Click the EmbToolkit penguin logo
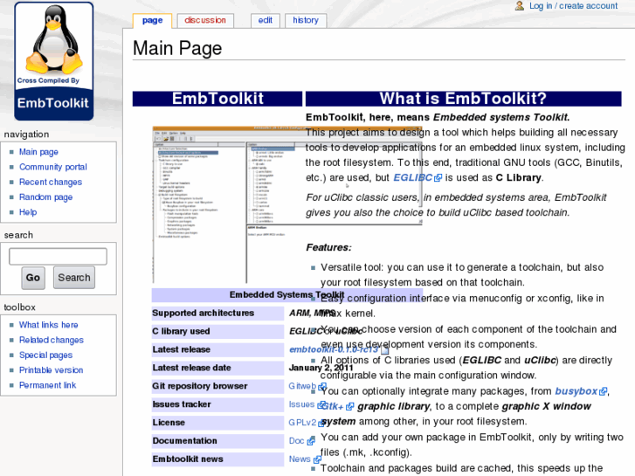This screenshot has width=635, height=476. coord(53,60)
